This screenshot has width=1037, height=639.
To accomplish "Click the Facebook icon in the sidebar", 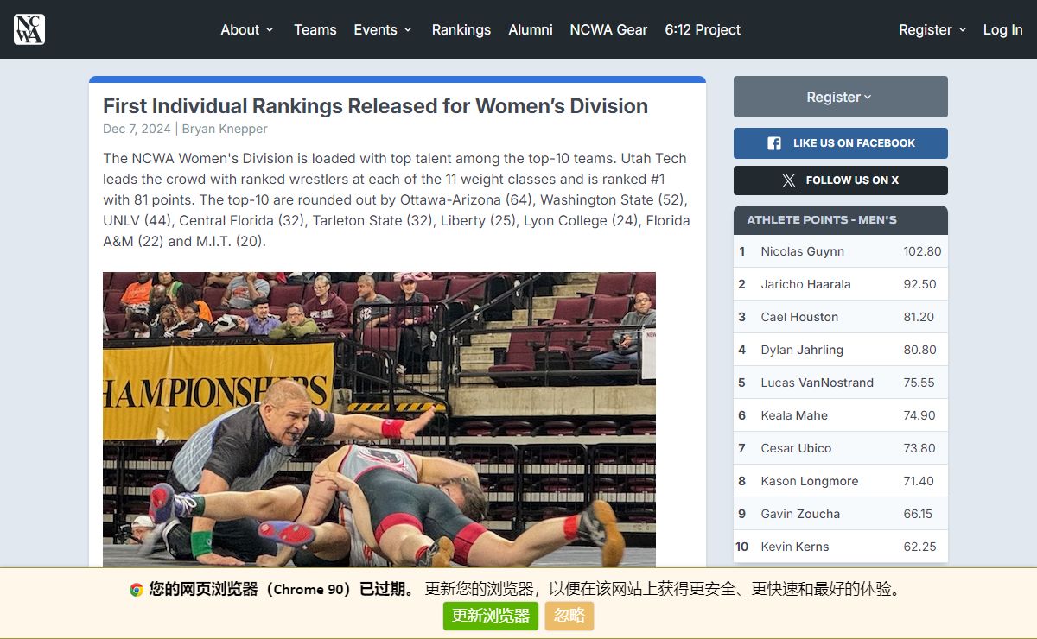I will pyautogui.click(x=774, y=143).
